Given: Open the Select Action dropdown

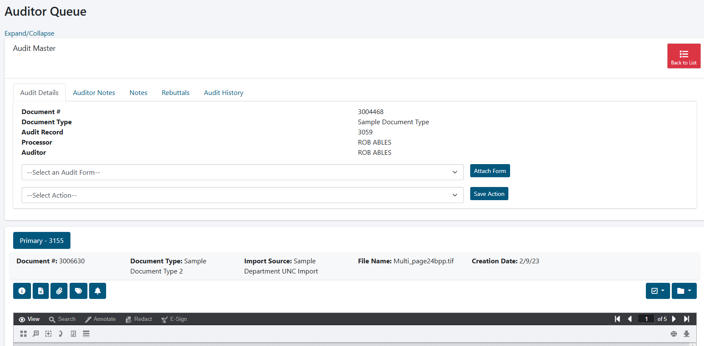Looking at the screenshot, I should tap(242, 195).
